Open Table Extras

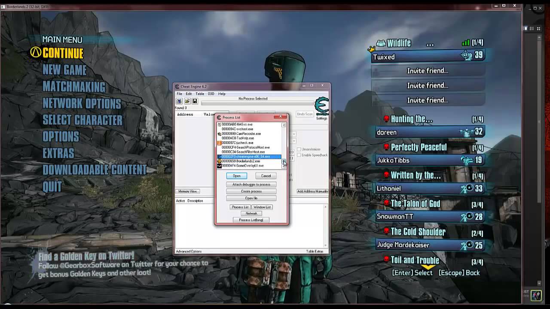pos(315,251)
